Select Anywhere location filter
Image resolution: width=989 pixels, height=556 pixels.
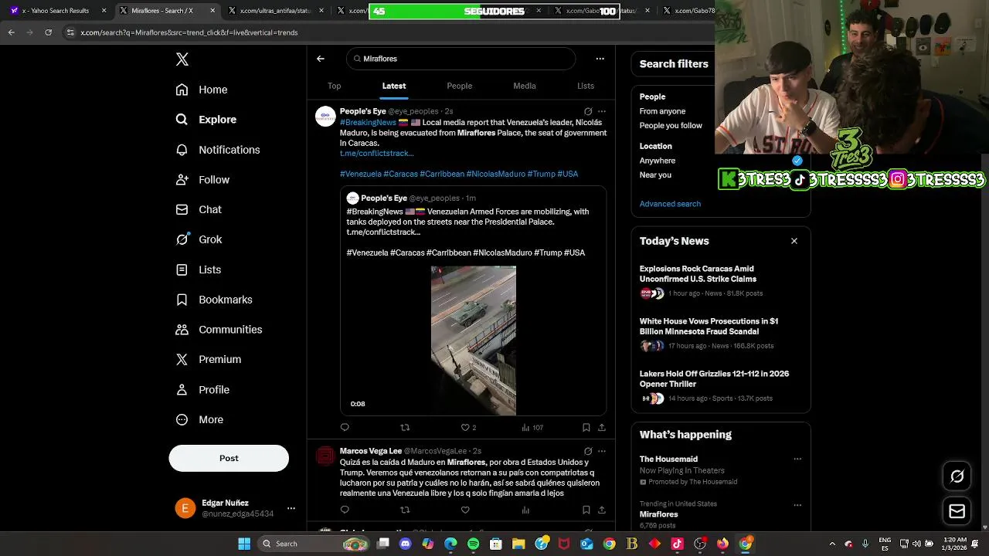[658, 161]
